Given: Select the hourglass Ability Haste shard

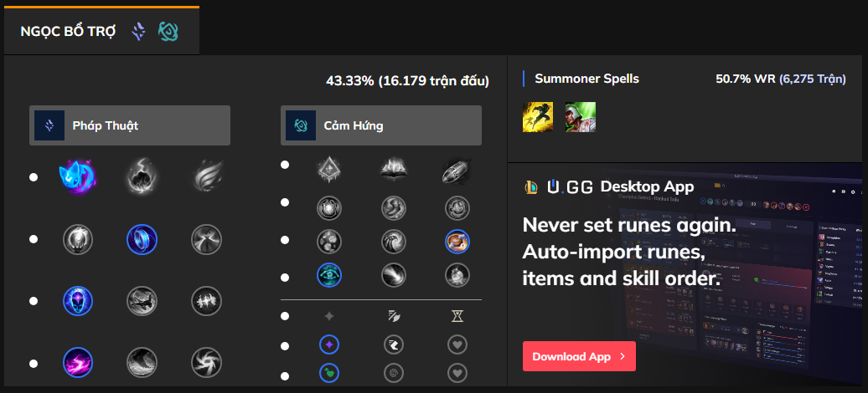Looking at the screenshot, I should 457,316.
